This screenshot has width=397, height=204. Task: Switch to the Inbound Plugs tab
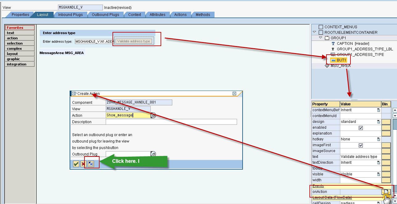coord(70,14)
